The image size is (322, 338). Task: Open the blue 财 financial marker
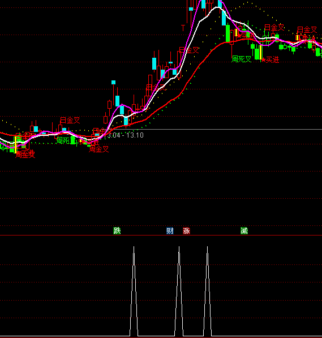(x=170, y=230)
